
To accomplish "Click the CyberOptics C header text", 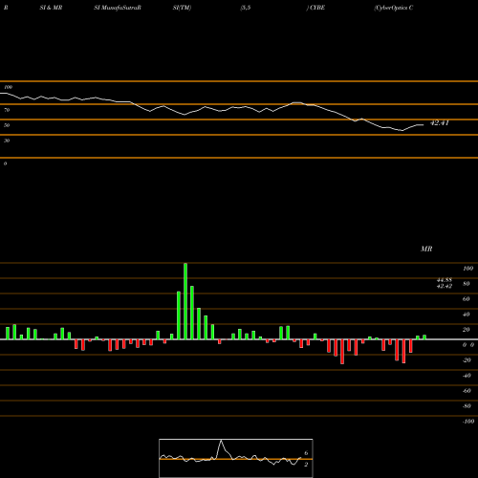I will (x=394, y=8).
